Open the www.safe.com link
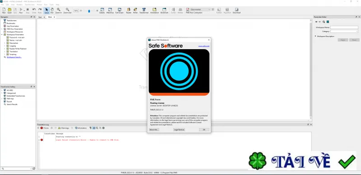This screenshot has width=361, height=175. (204, 46)
